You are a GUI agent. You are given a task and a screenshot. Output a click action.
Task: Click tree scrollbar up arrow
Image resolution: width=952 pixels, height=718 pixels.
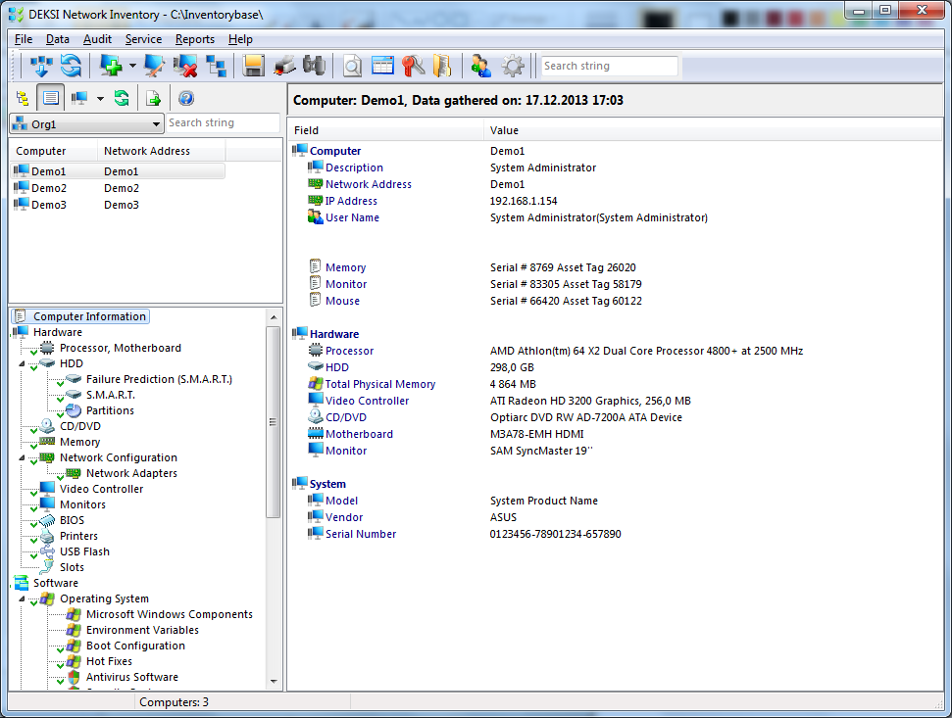pyautogui.click(x=274, y=317)
